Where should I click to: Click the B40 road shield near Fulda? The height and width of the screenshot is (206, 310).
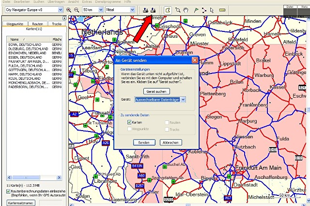pos(273,149)
